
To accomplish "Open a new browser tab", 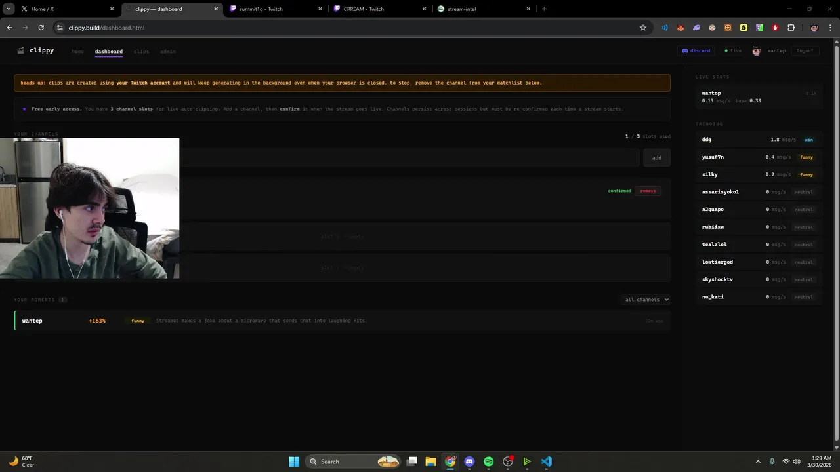I will [x=544, y=9].
